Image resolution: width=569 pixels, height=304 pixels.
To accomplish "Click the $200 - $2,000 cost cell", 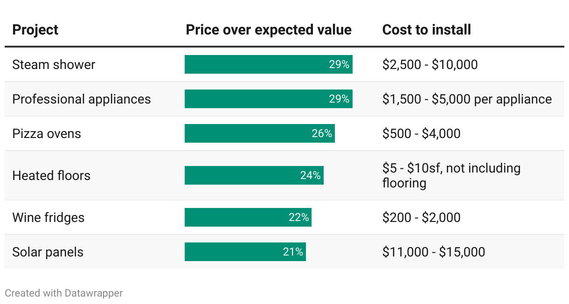I will click(421, 217).
